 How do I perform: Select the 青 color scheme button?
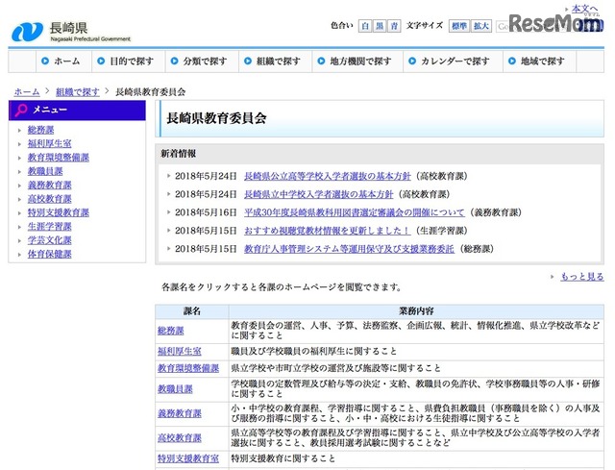tap(393, 26)
